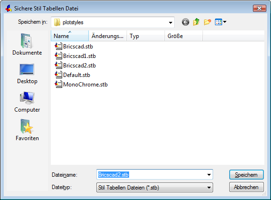Go to Desktop in the places sidebar
Screen dimensions: 271x200
tap(27, 74)
